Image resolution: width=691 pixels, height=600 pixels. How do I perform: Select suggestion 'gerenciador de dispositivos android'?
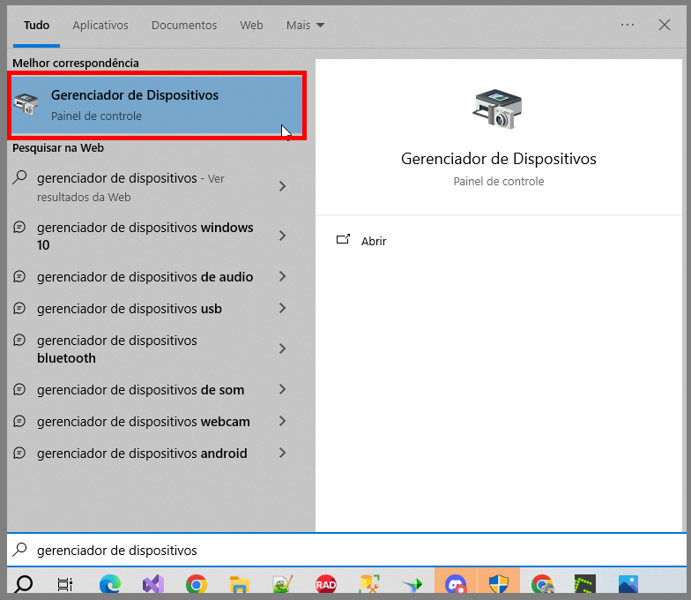[x=142, y=454]
